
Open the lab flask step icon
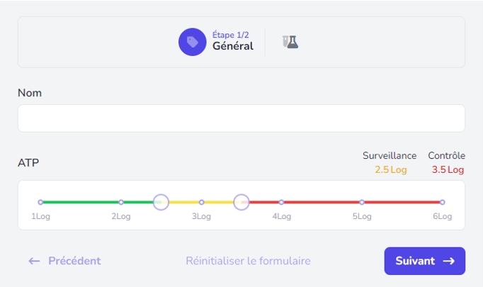[290, 42]
